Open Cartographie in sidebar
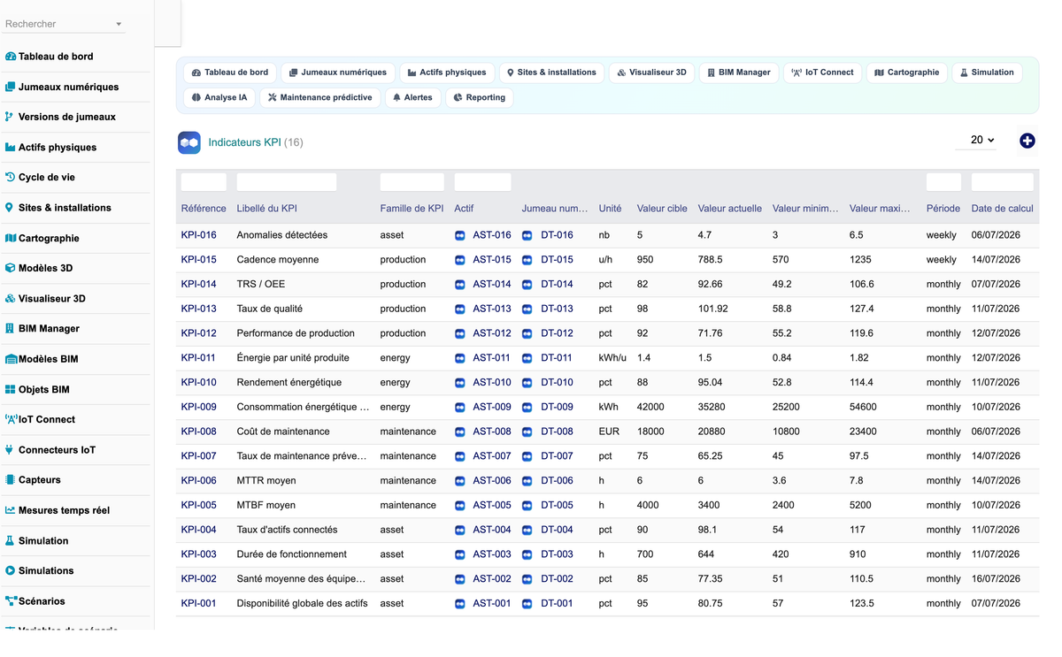Viewport: 1062px width, 657px height. (x=42, y=238)
